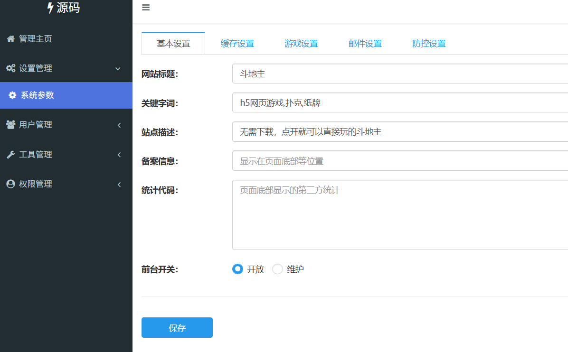
Task: Open the 游戏设置 tab
Action: [x=301, y=44]
